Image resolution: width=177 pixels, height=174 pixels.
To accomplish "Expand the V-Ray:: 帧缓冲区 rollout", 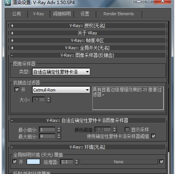I will tap(88, 40).
